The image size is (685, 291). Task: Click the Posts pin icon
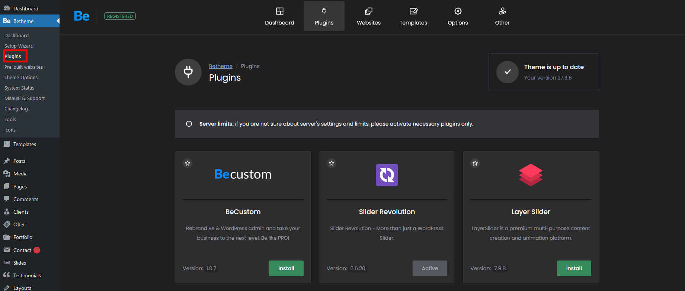click(x=7, y=161)
